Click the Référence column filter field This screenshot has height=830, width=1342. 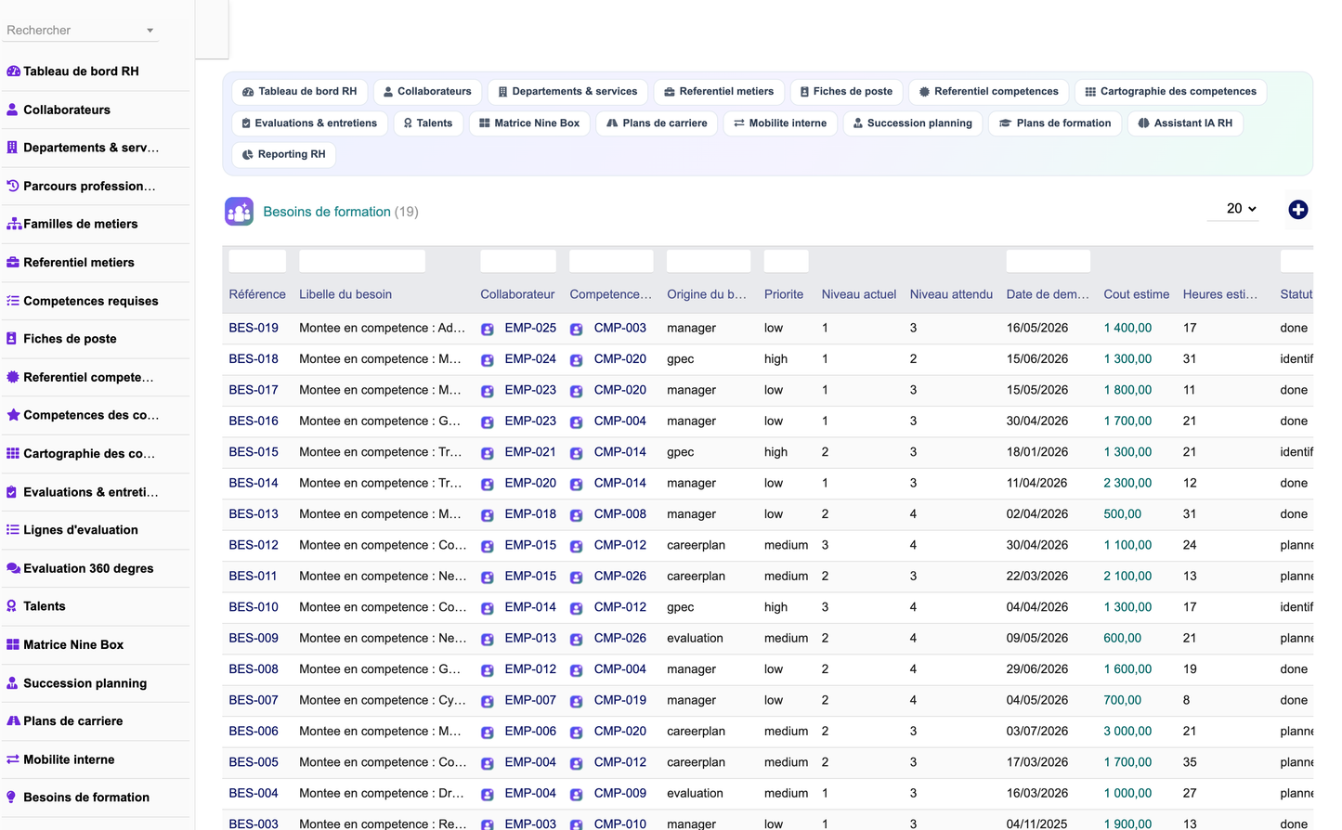[257, 261]
